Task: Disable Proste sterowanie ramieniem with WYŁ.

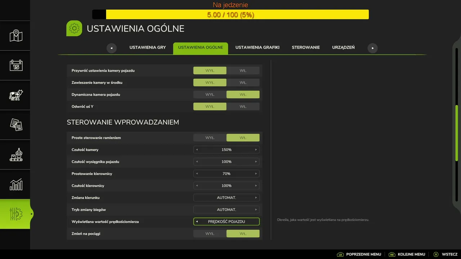Action: click(210, 138)
